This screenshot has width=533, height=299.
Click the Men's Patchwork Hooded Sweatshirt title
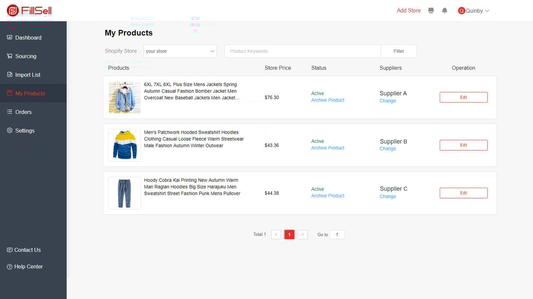click(194, 139)
